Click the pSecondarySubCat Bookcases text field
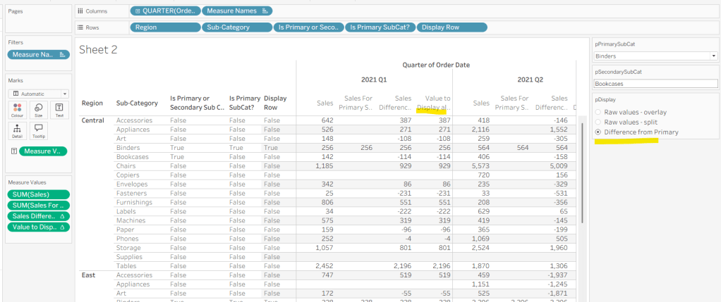This screenshot has width=721, height=302. [654, 83]
